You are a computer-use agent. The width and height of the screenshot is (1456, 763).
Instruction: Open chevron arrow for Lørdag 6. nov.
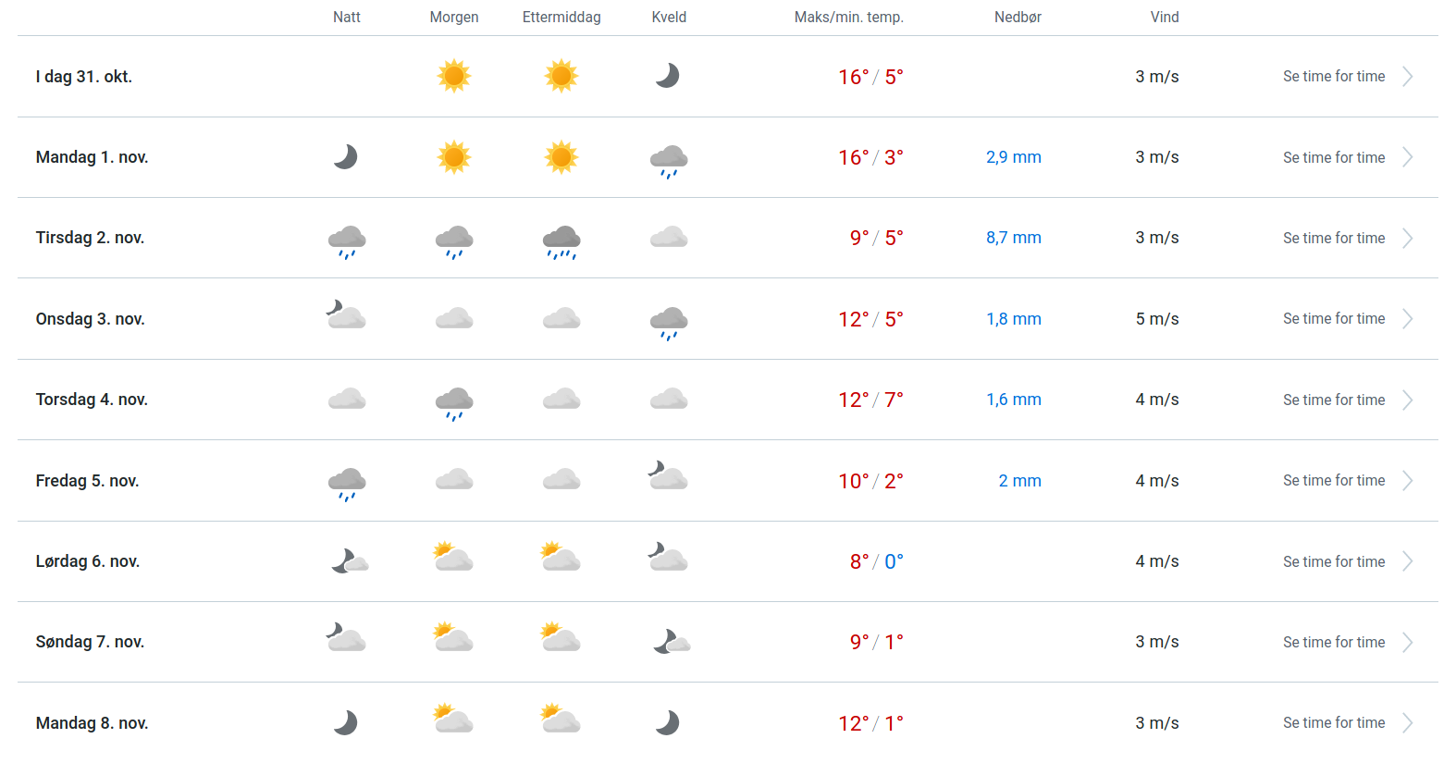coord(1407,561)
